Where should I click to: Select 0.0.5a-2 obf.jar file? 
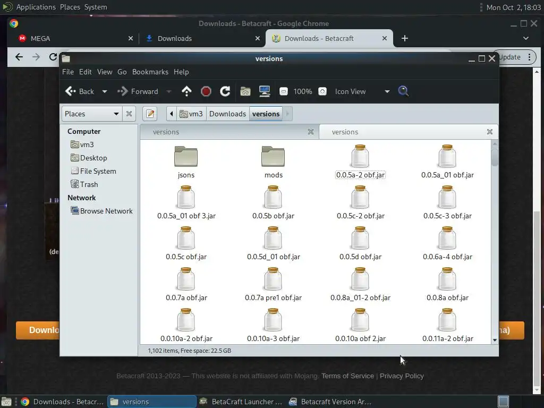[361, 162]
